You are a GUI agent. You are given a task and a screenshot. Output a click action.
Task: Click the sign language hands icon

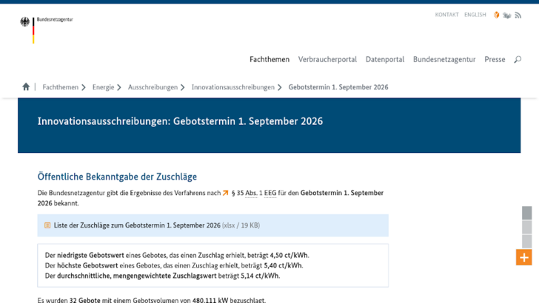506,15
